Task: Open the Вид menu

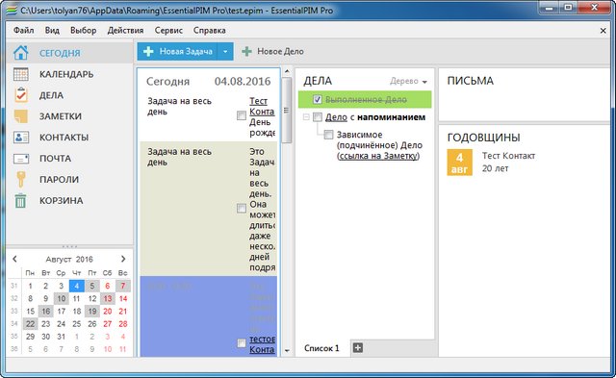Action: coord(52,30)
